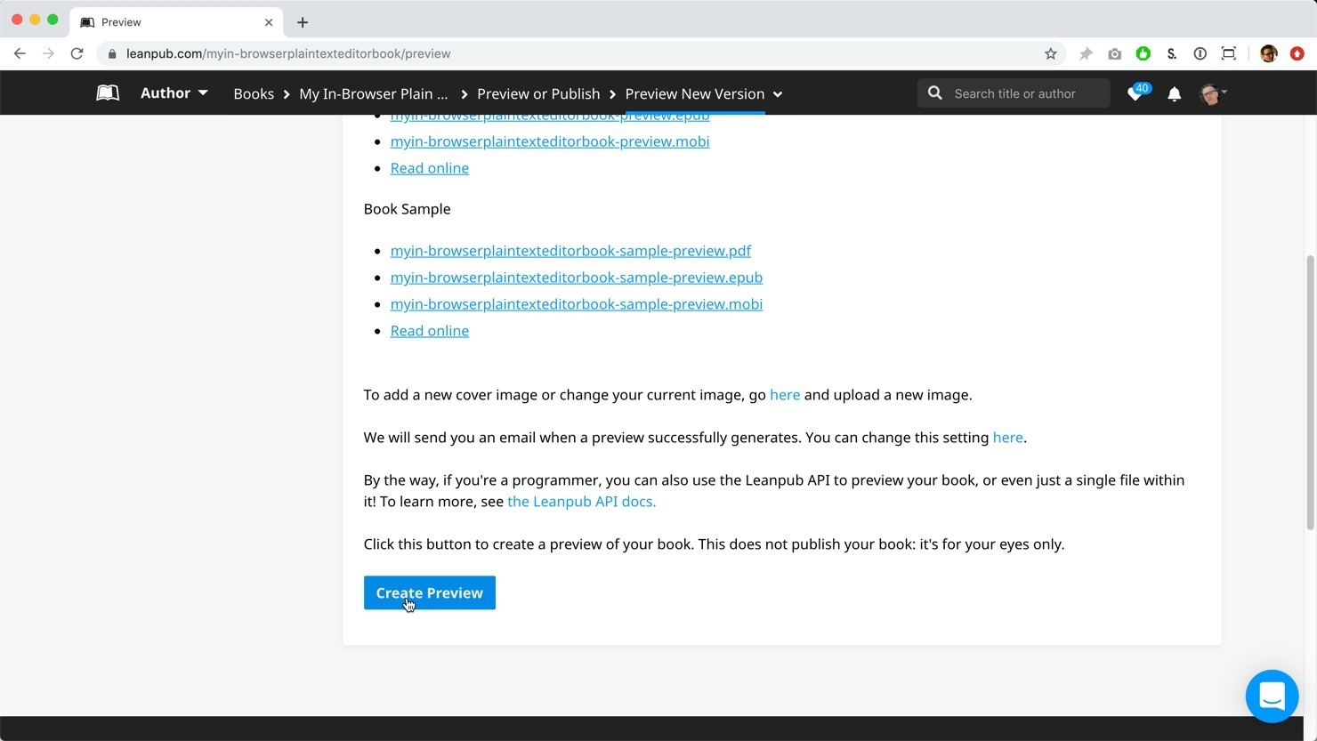Image resolution: width=1317 pixels, height=741 pixels.
Task: Select Preview or Publish breadcrumb item
Action: 538,93
